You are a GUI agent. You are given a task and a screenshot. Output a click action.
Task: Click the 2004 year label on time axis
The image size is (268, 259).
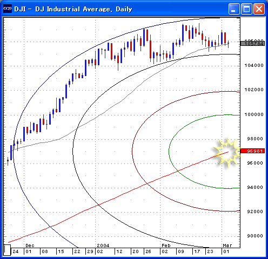(x=103, y=246)
